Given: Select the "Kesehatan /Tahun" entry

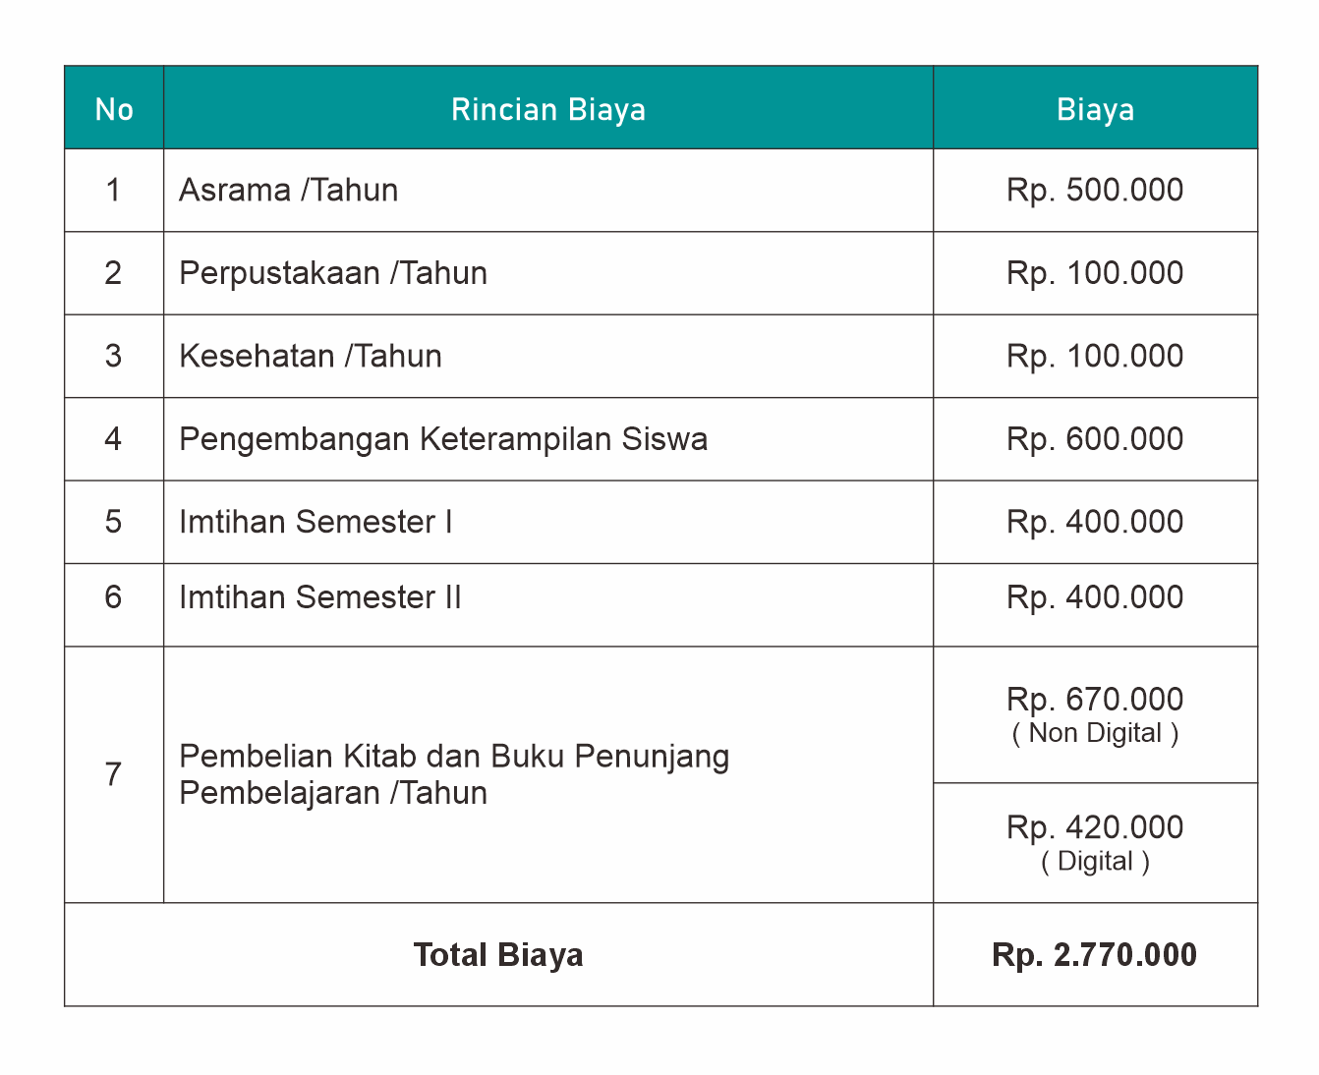Looking at the screenshot, I should click(x=310, y=356).
